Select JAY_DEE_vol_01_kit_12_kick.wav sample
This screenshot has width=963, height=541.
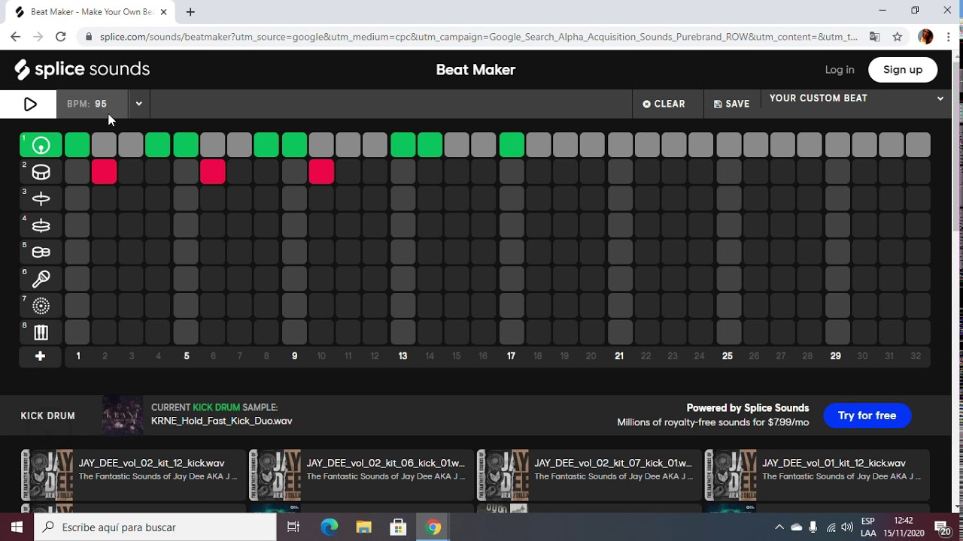817,475
